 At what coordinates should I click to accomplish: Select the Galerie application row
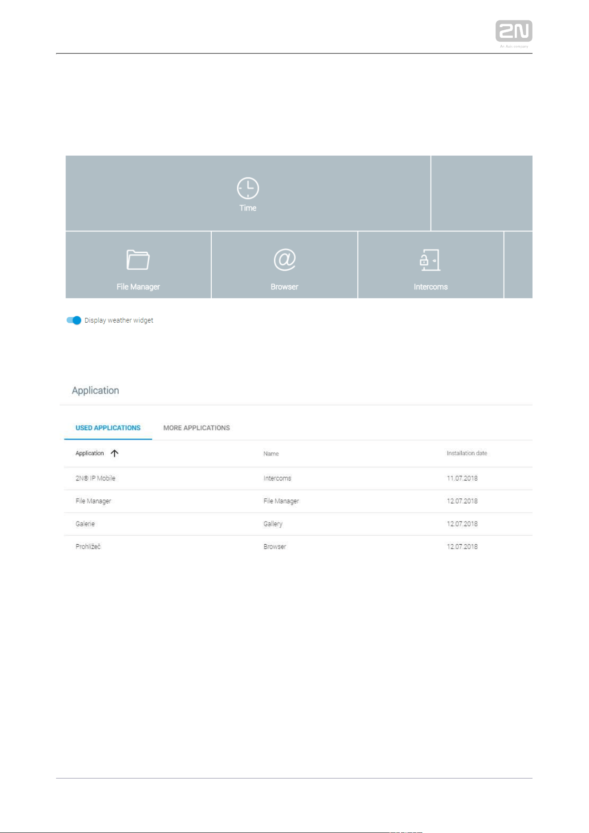(298, 524)
